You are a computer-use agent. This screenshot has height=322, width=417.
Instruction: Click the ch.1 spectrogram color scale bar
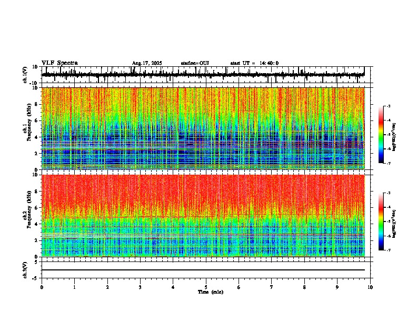pyautogui.click(x=381, y=135)
